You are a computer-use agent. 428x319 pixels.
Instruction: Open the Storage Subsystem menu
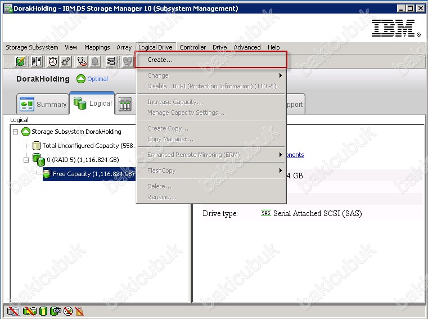tap(32, 47)
